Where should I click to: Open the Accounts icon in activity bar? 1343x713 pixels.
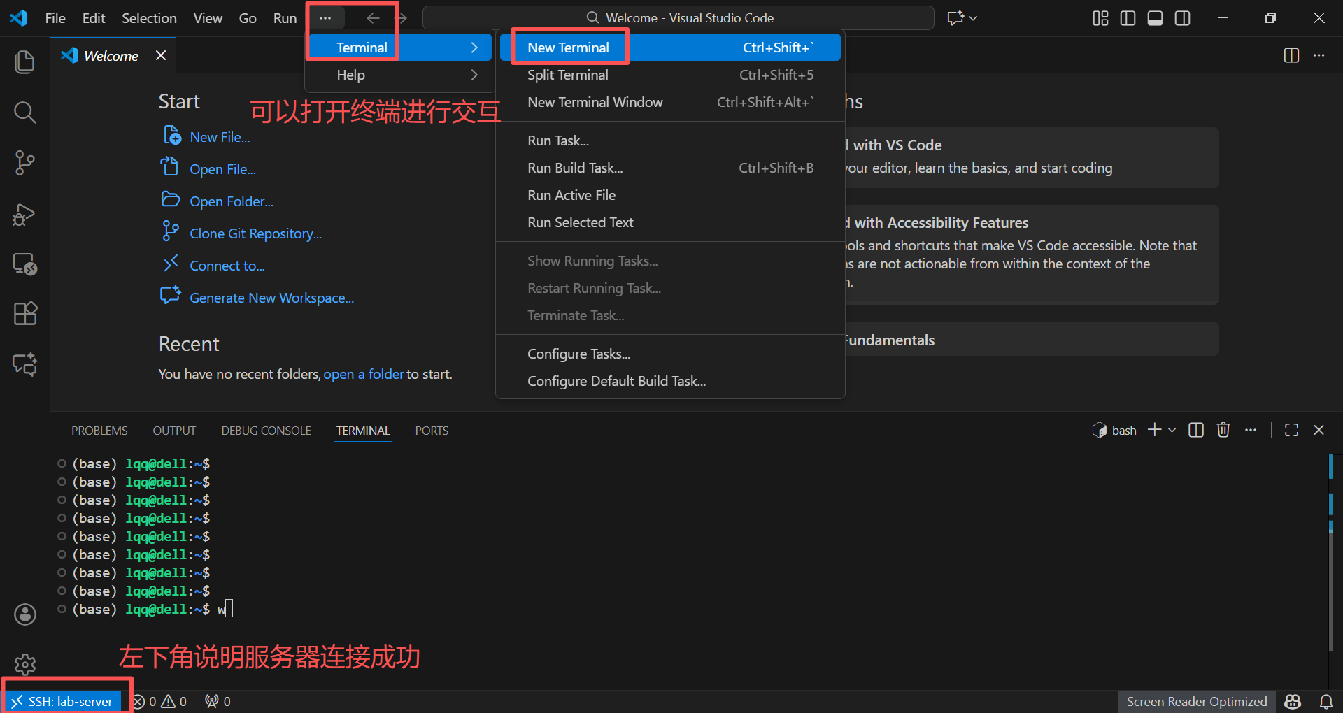[x=25, y=614]
